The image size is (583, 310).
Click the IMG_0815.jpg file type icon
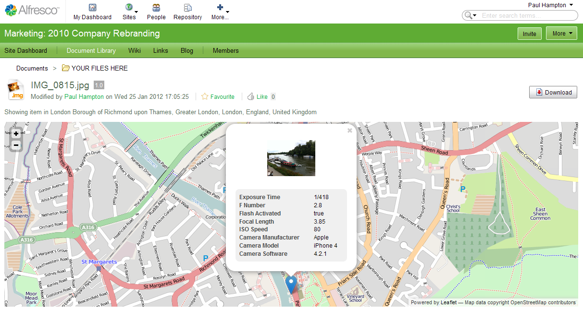coord(16,90)
